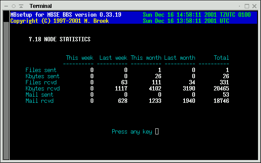Viewport: 261px width, 163px height.
Task: Click the small dot in title bar
Action: (239, 6)
